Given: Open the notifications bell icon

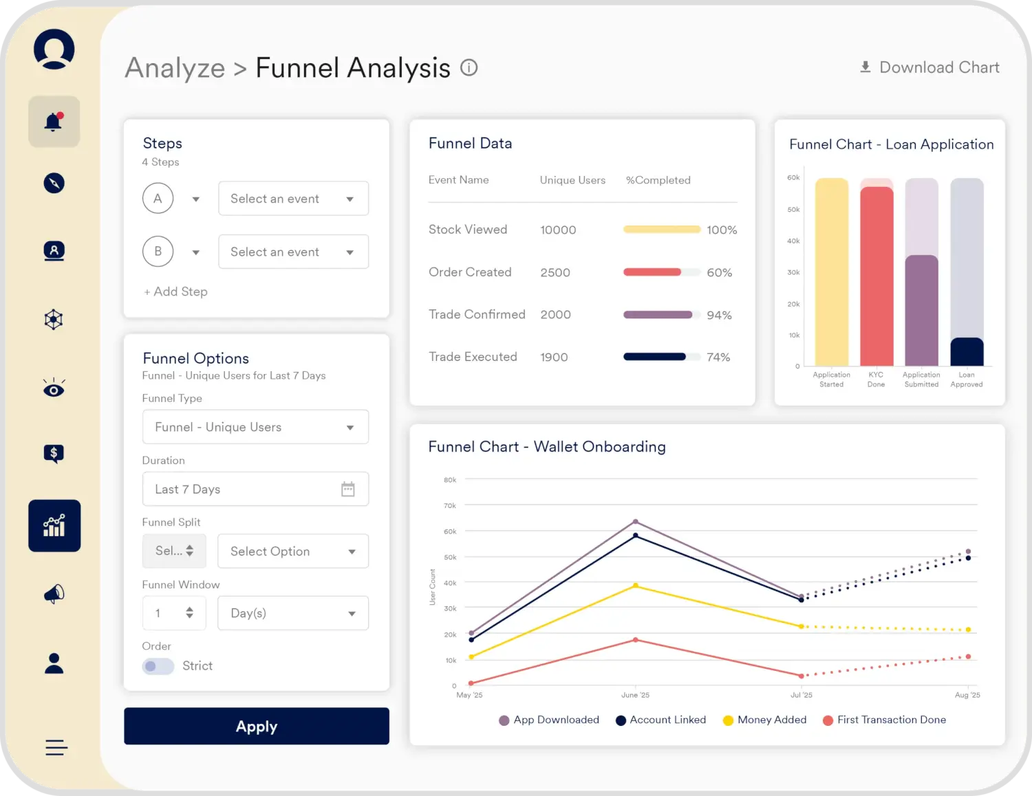Looking at the screenshot, I should pos(54,122).
